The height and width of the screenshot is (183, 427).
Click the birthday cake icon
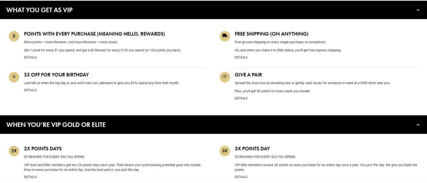14,77
